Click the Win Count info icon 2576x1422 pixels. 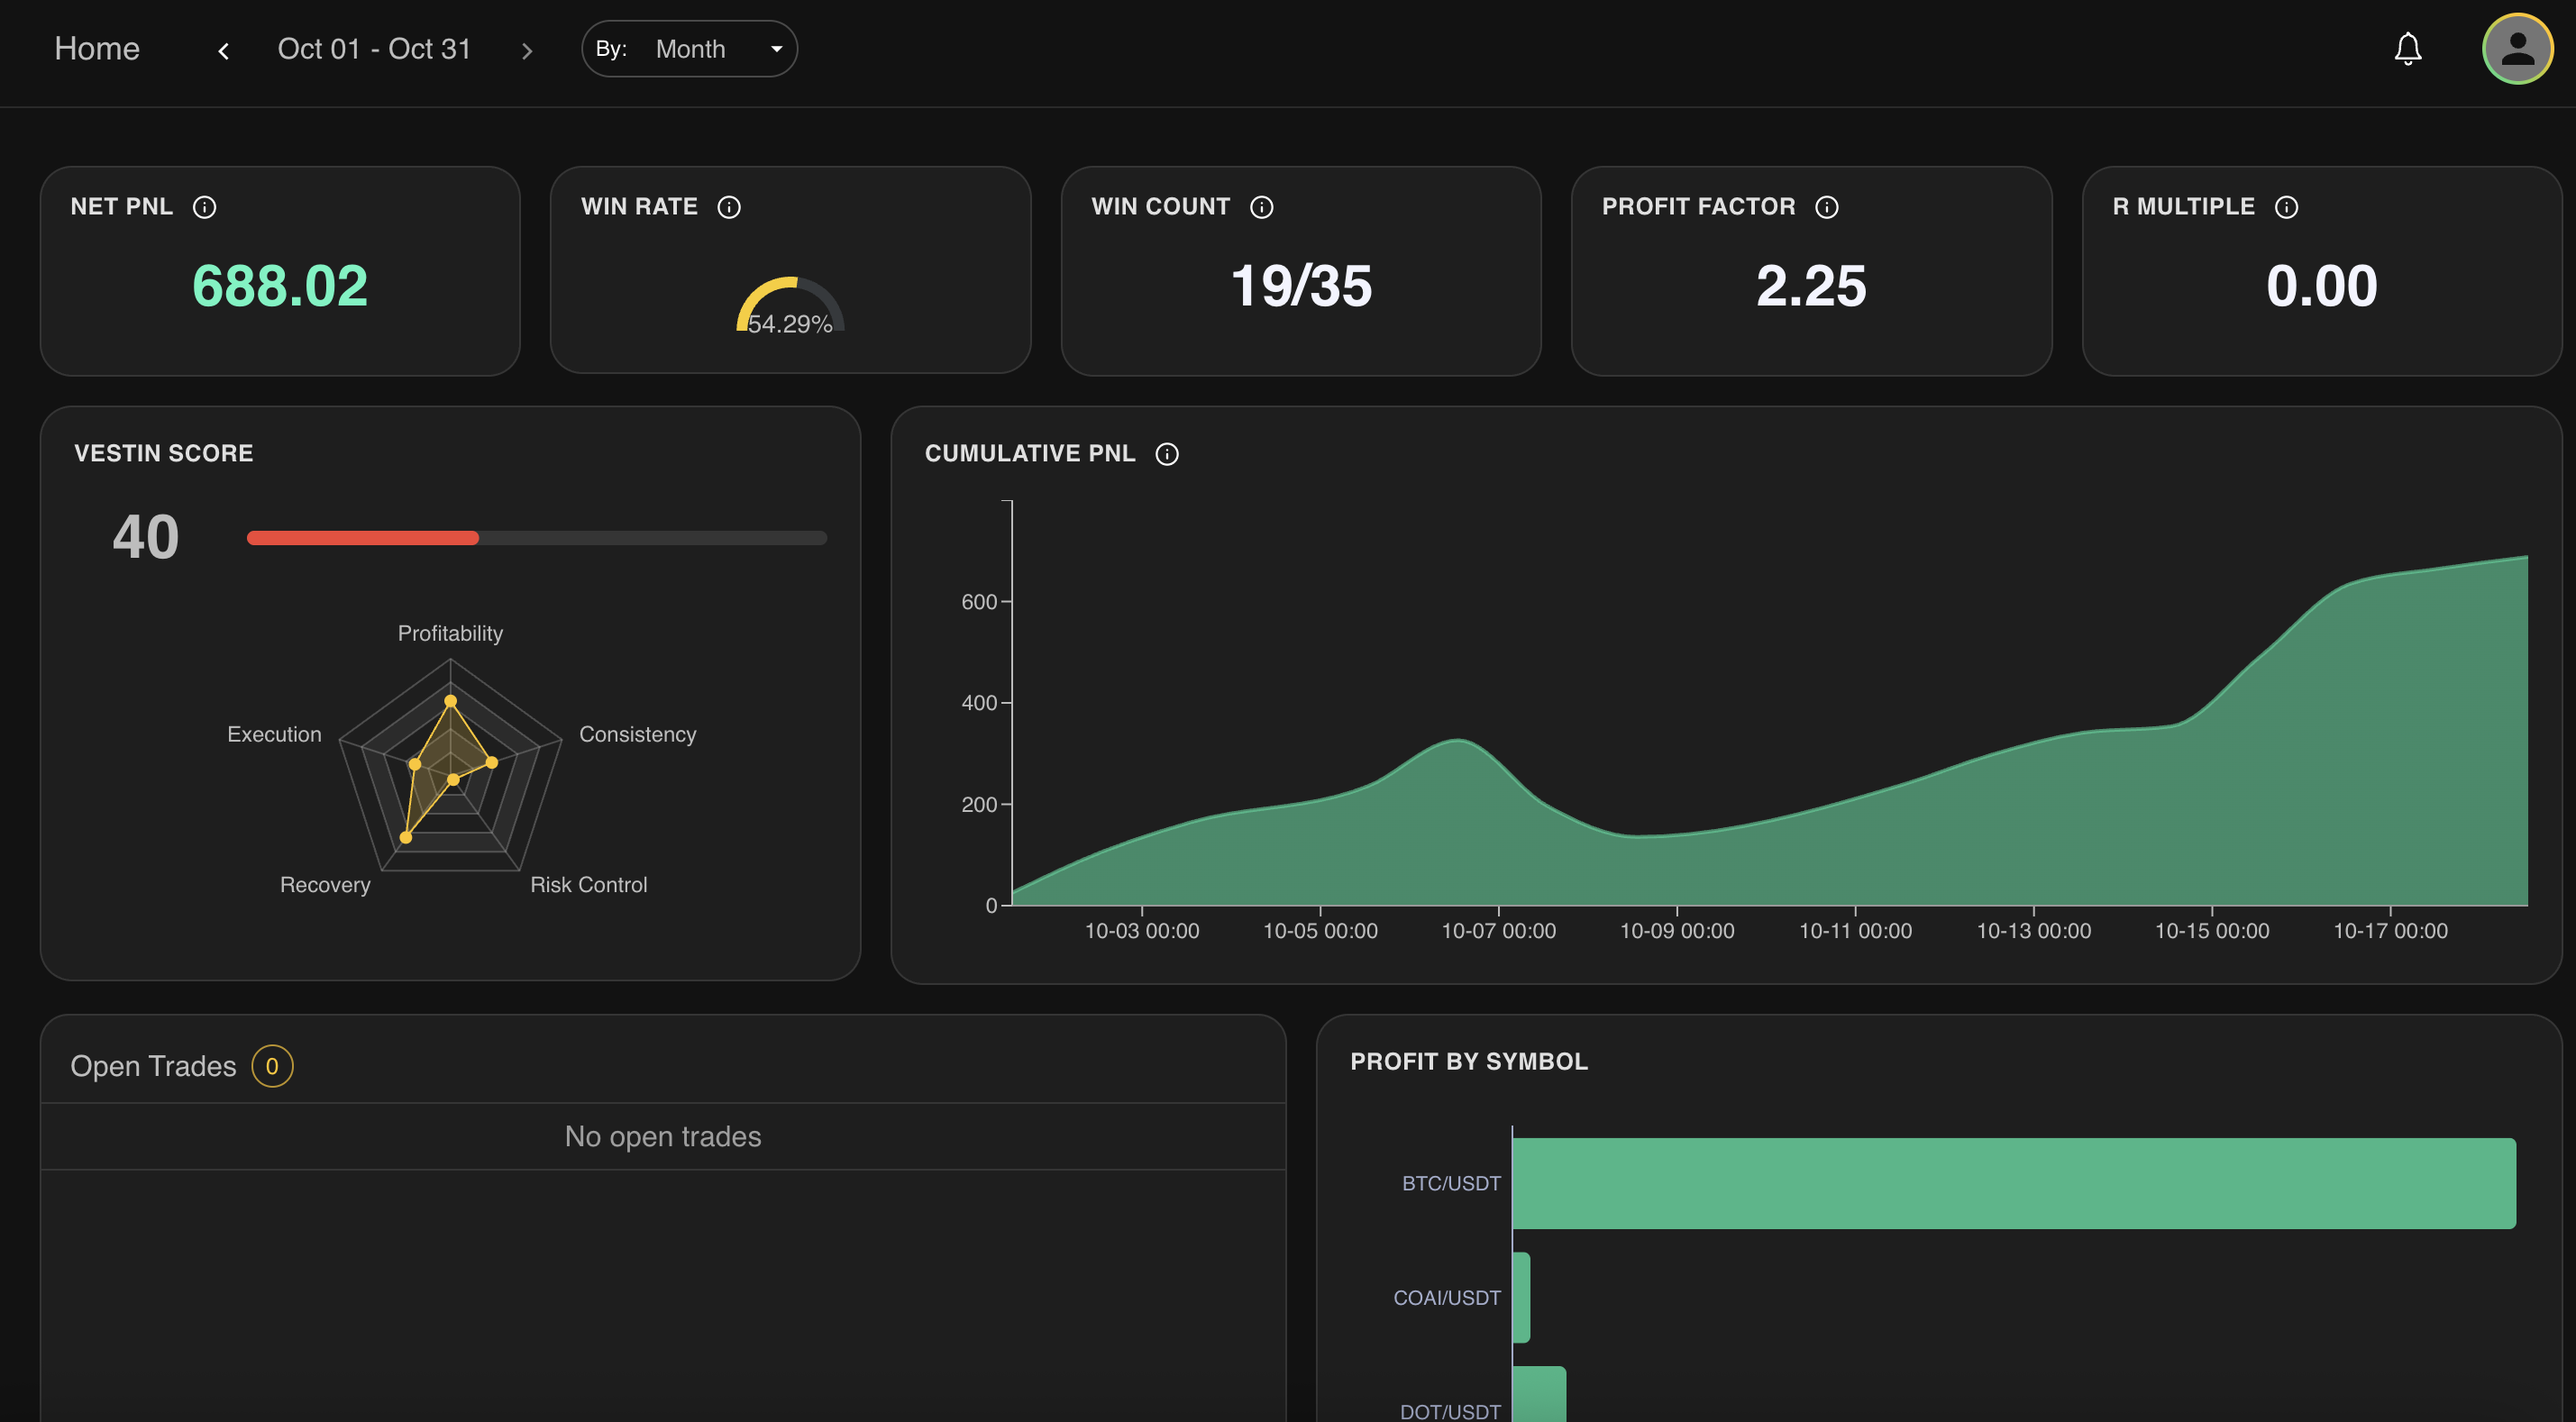(1261, 207)
